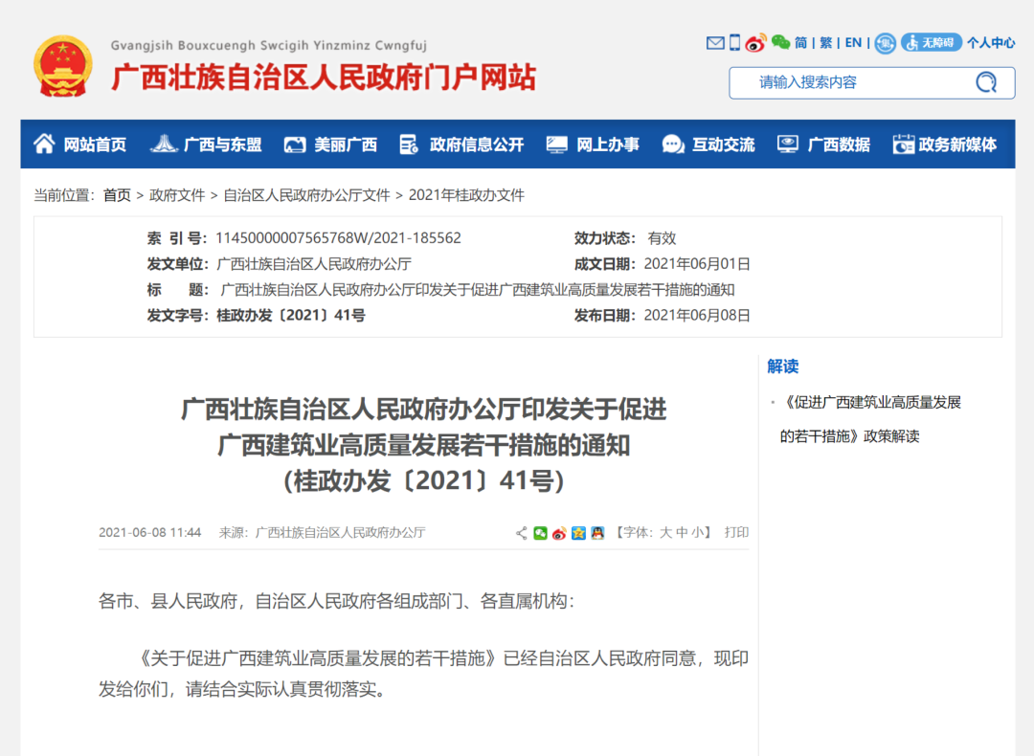Click the email envelope icon in header
The image size is (1034, 756).
(714, 43)
